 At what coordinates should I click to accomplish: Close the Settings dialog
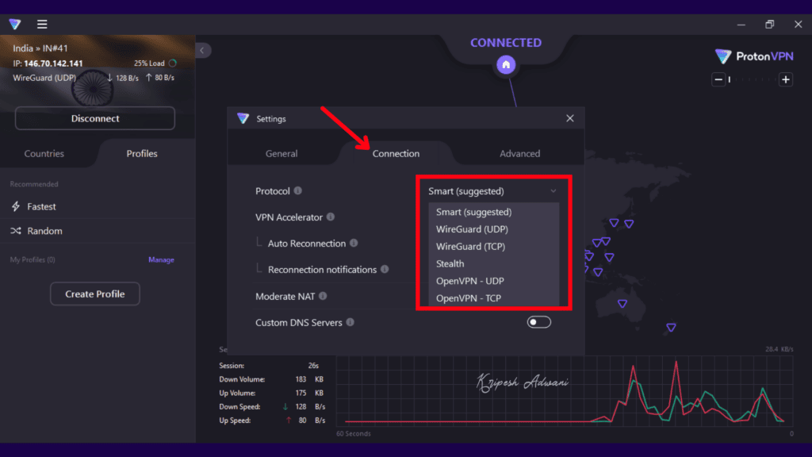click(x=569, y=117)
